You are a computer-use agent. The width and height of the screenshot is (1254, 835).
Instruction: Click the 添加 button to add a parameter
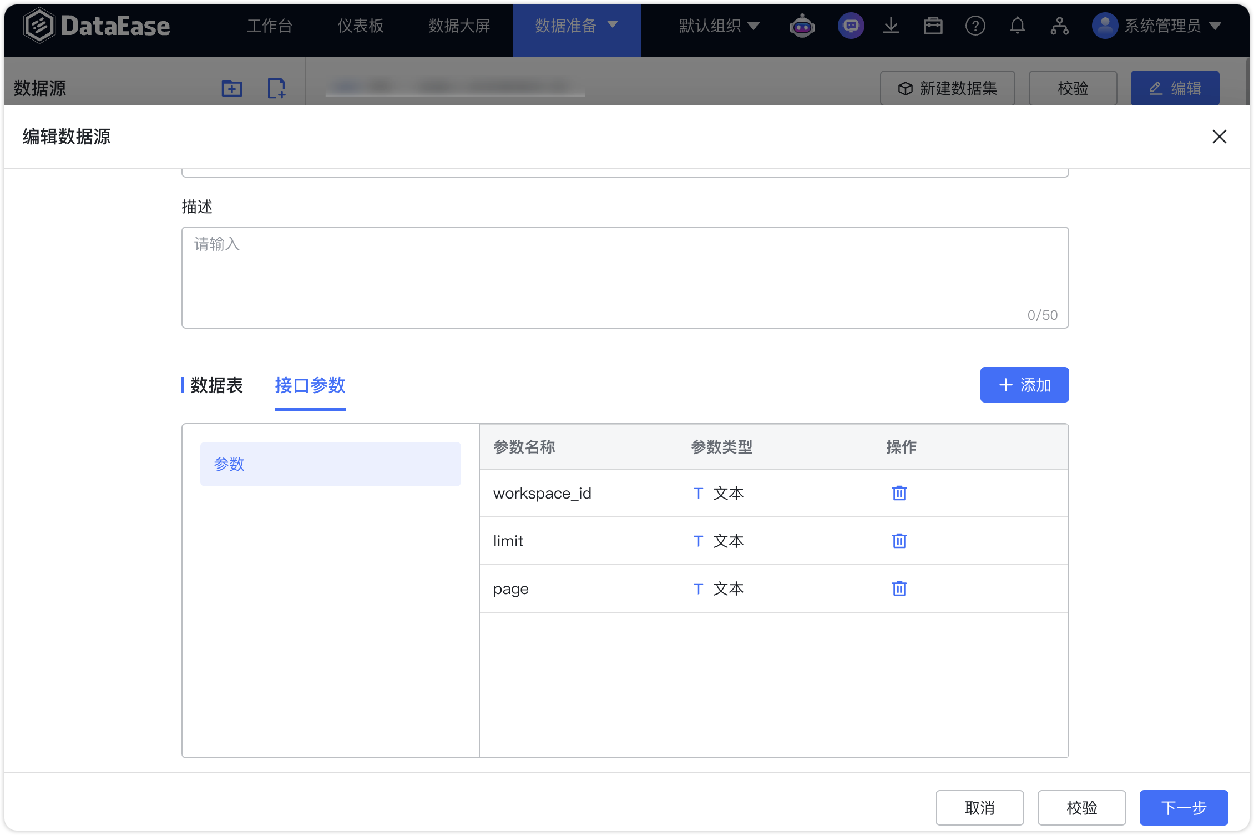(x=1024, y=385)
